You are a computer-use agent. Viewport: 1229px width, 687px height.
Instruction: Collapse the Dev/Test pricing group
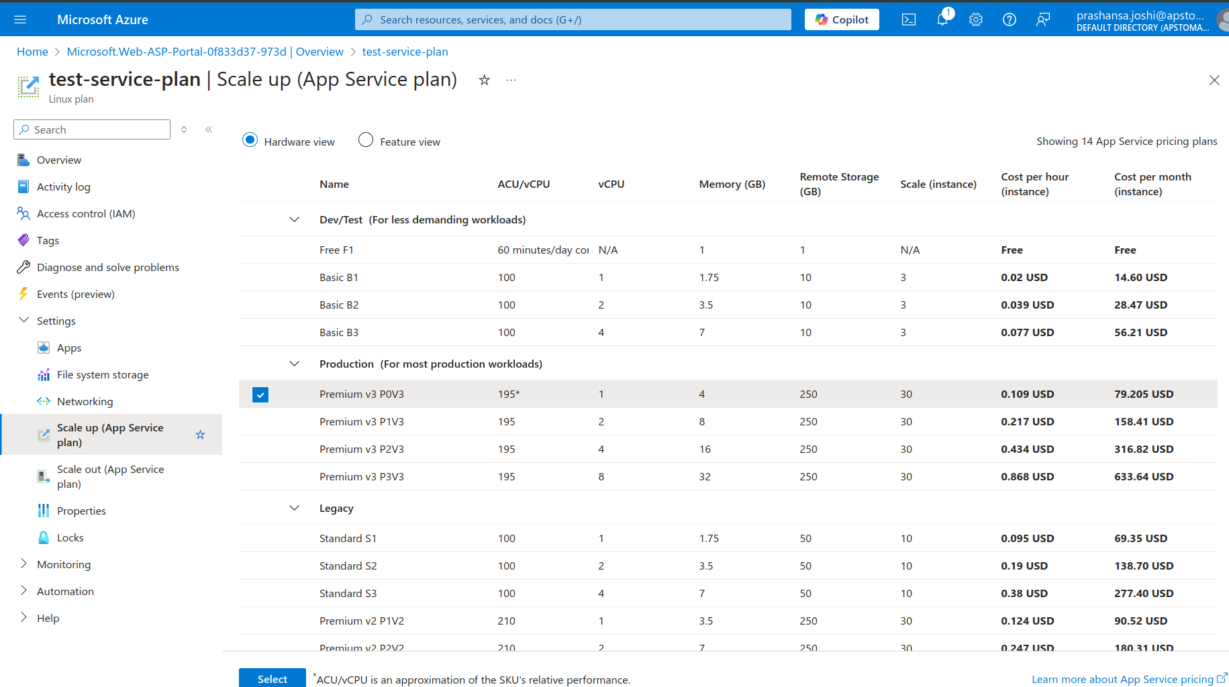point(294,219)
